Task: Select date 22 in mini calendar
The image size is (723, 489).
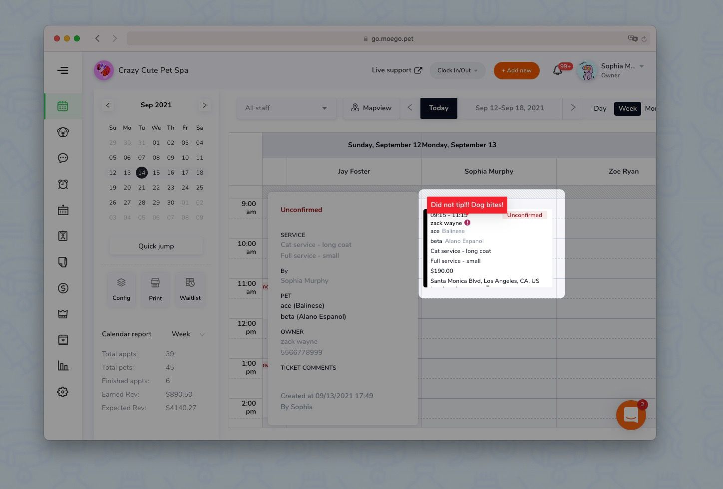Action: coord(156,188)
